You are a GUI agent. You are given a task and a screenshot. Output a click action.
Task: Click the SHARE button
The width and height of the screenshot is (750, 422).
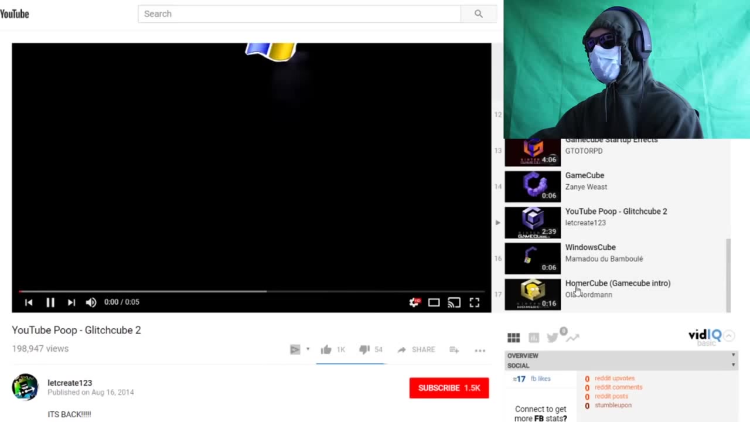pyautogui.click(x=417, y=350)
